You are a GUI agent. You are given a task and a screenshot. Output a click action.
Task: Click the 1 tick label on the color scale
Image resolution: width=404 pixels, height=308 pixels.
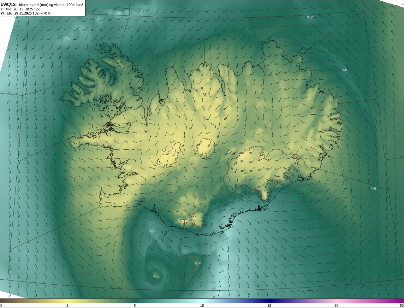[x=68, y=306]
